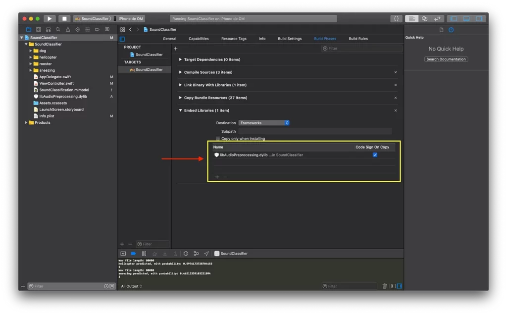Switch to the Info tab
The height and width of the screenshot is (315, 507).
[x=262, y=39]
